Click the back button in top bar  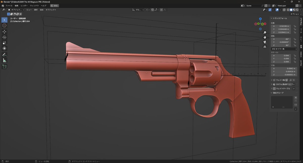pos(55,6)
